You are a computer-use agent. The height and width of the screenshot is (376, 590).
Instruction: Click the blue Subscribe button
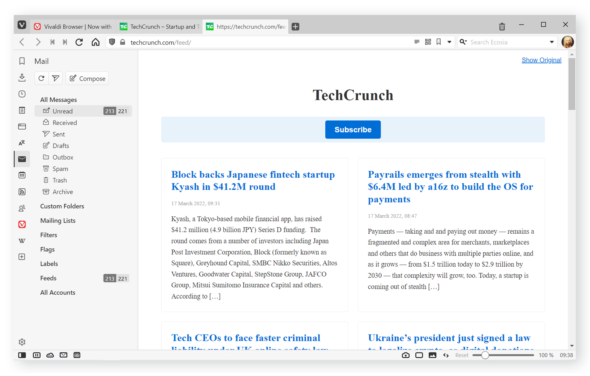(352, 130)
